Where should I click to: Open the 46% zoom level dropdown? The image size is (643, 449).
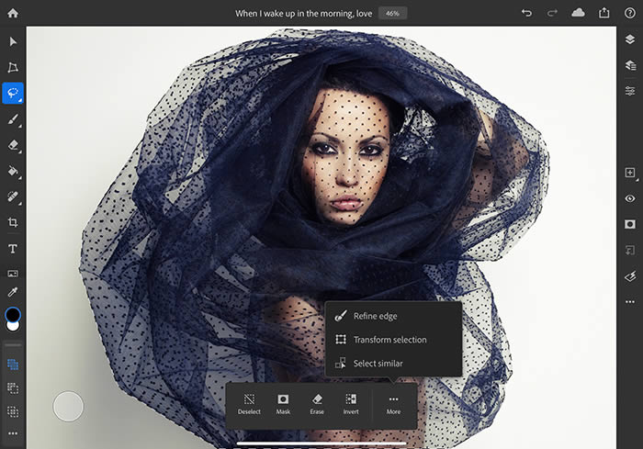(392, 14)
